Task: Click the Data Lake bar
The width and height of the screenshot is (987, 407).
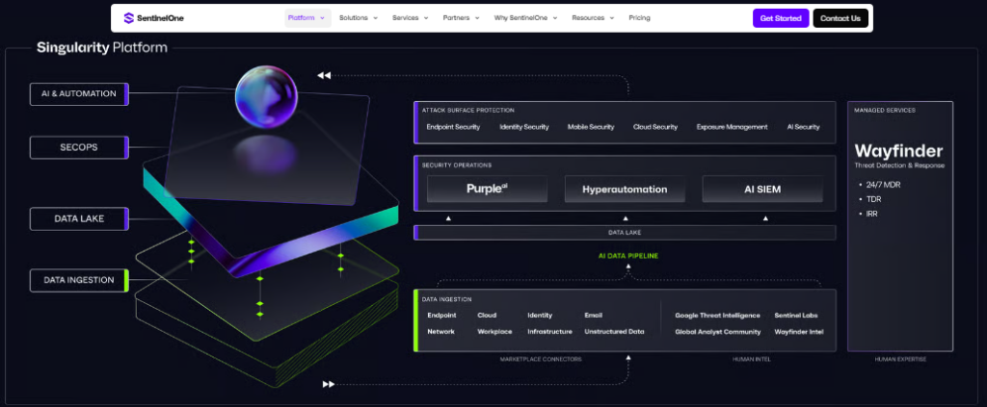Action: (625, 233)
